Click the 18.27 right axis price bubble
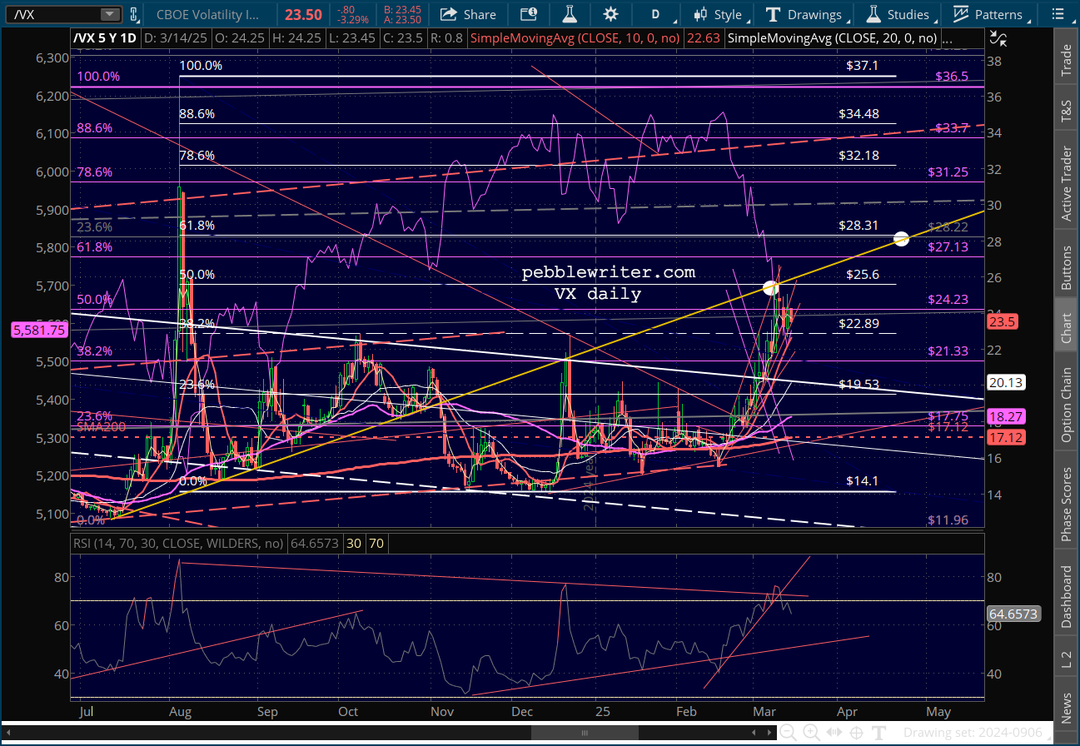 click(1008, 415)
